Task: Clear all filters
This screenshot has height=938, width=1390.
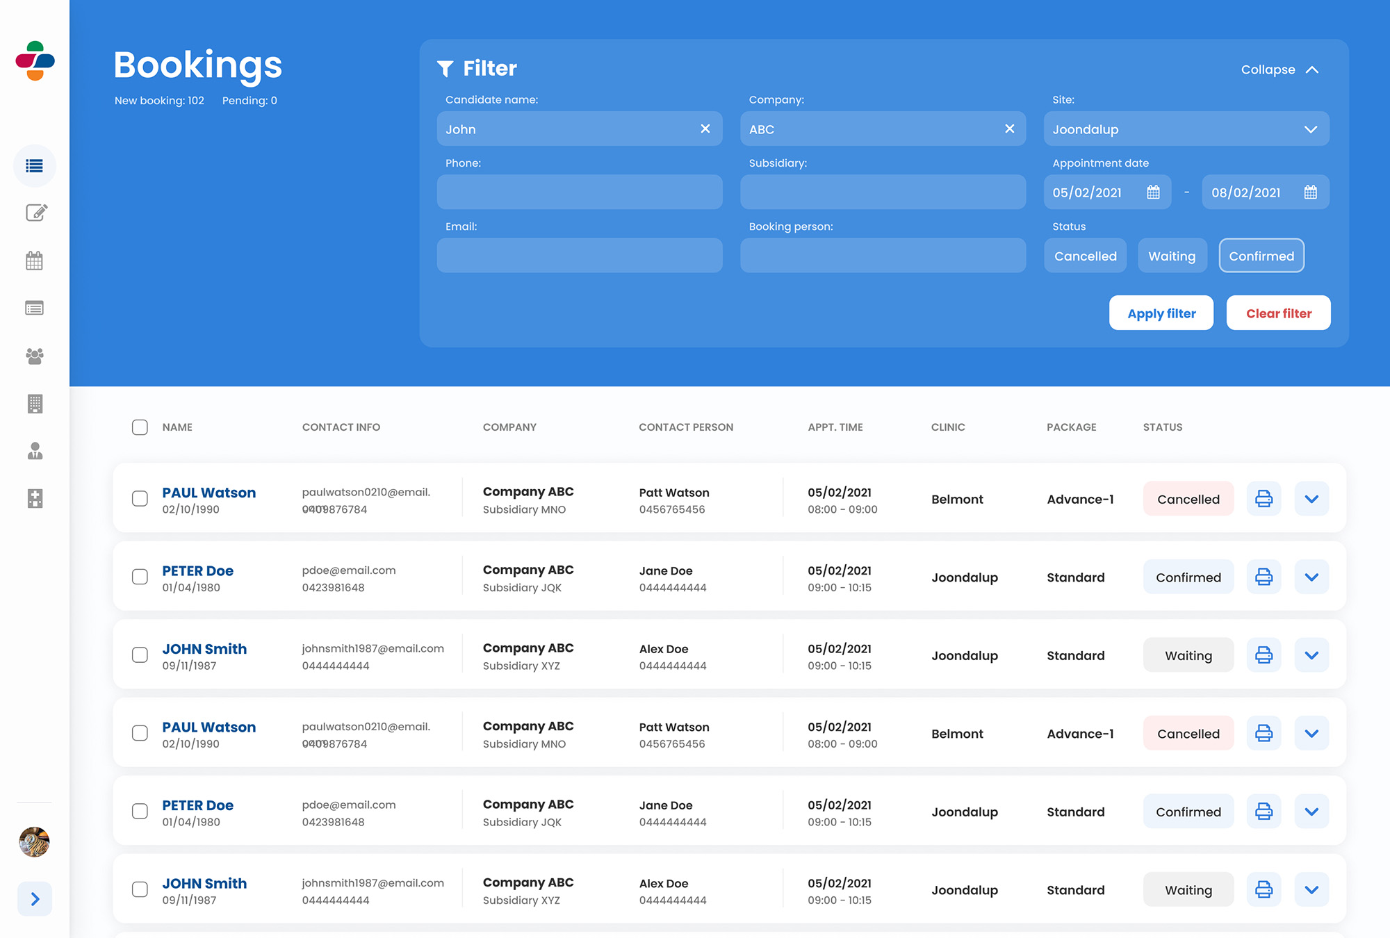Action: click(1278, 313)
